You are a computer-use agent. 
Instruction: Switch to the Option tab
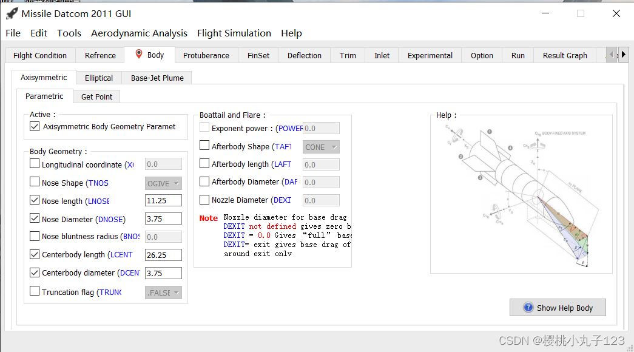(482, 55)
